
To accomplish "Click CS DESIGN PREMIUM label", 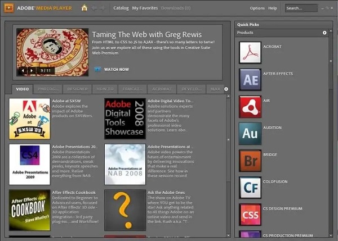I will click(283, 208).
